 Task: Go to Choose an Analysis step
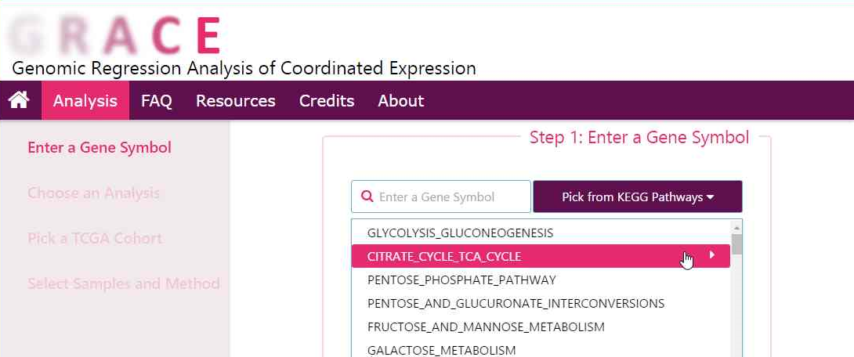point(93,193)
